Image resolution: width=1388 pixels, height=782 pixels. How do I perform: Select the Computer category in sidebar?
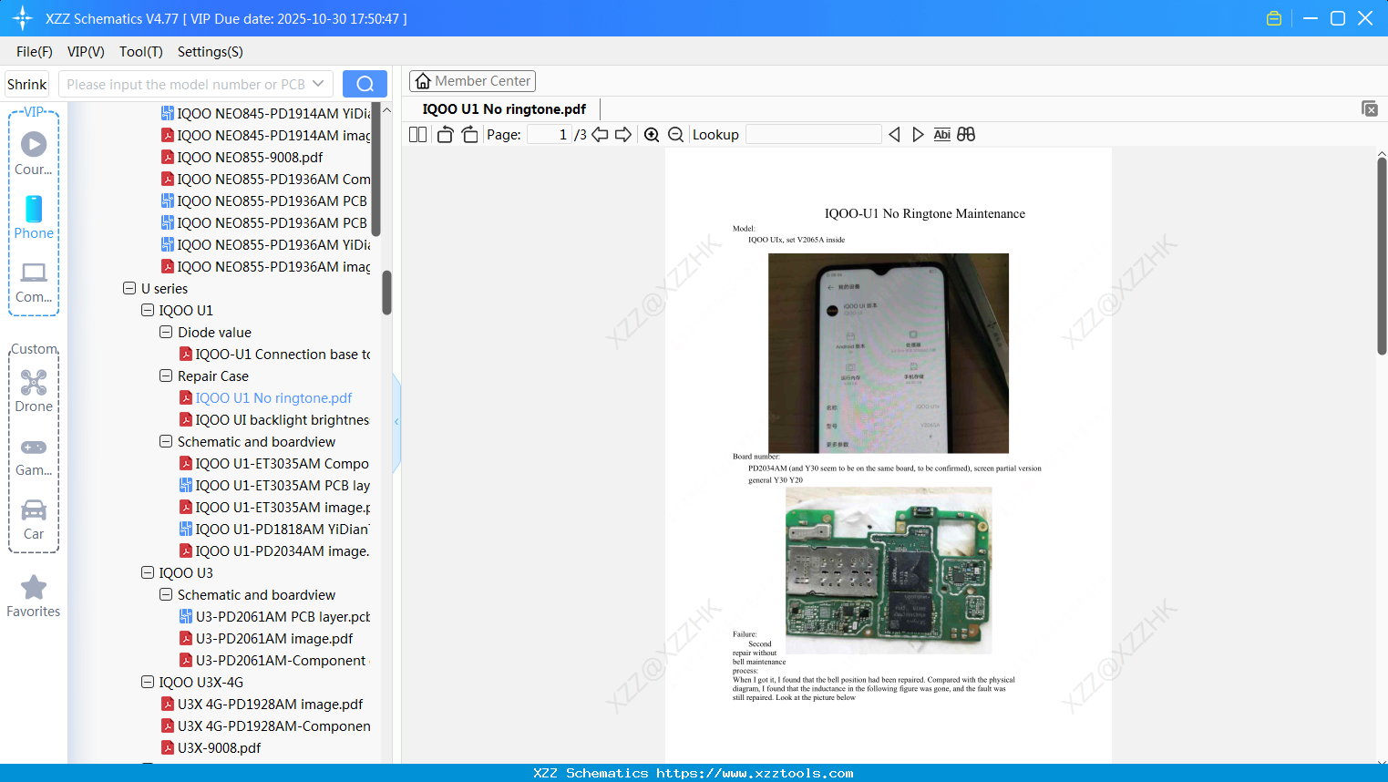pos(34,282)
